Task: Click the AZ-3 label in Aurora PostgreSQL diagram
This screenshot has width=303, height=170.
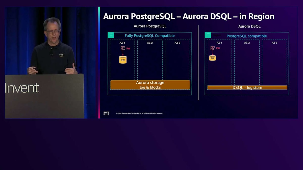Action: point(178,43)
